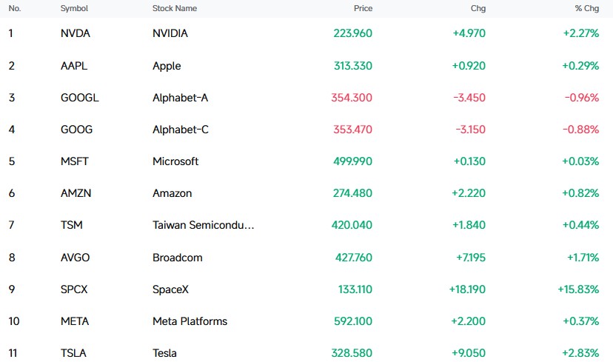The image size is (613, 362).
Task: Open the AMZN ticker symbol
Action: pos(76,193)
